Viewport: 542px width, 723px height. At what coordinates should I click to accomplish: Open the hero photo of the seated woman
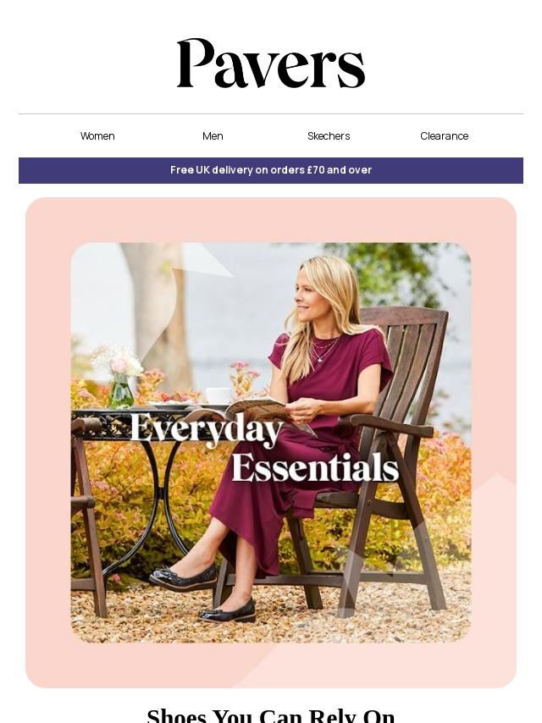pos(271,442)
